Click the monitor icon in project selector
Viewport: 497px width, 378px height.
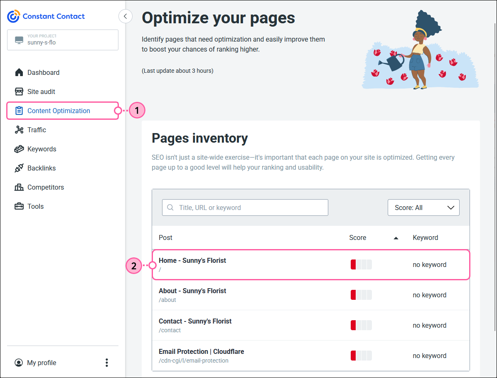pyautogui.click(x=19, y=40)
